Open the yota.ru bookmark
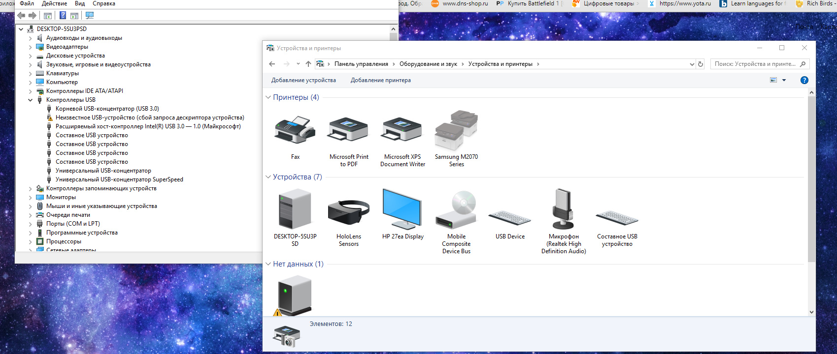 point(679,3)
